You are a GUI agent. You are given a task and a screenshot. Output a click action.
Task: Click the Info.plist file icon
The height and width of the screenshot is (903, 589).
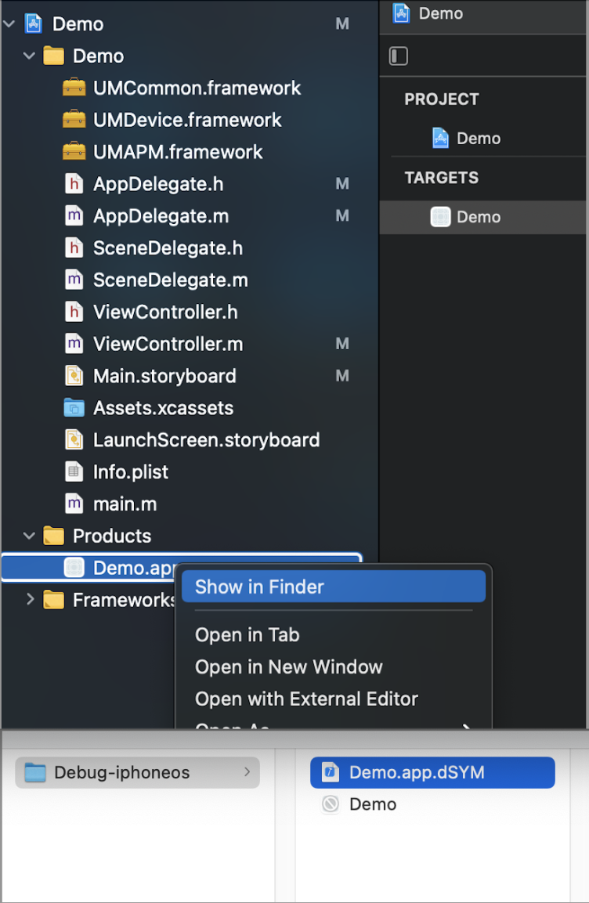pos(74,472)
